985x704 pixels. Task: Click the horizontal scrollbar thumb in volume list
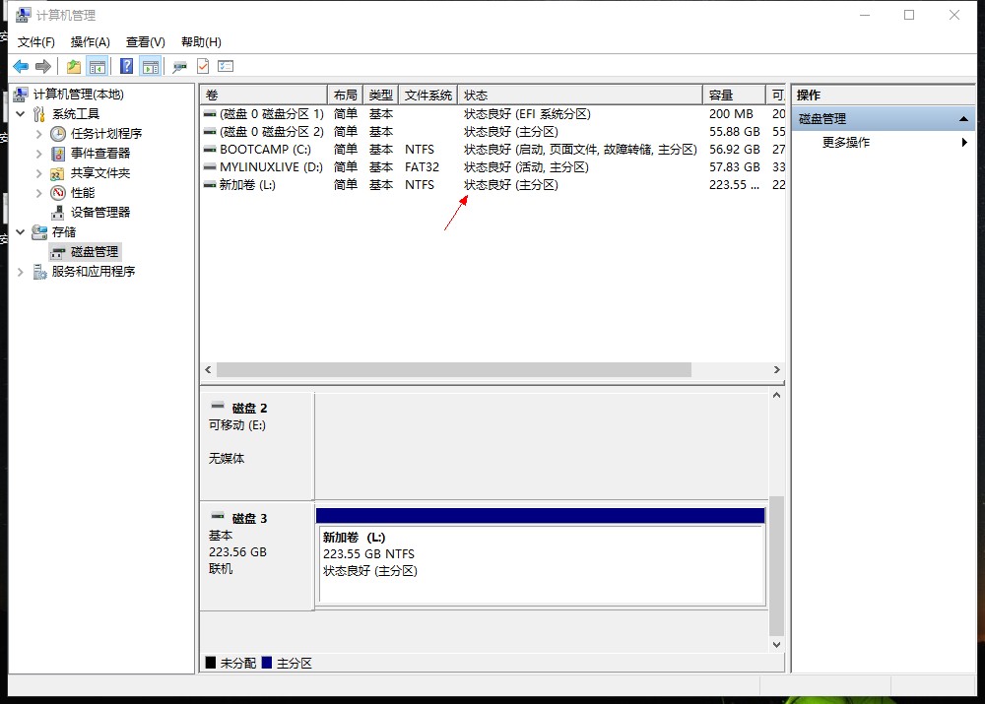coord(453,370)
